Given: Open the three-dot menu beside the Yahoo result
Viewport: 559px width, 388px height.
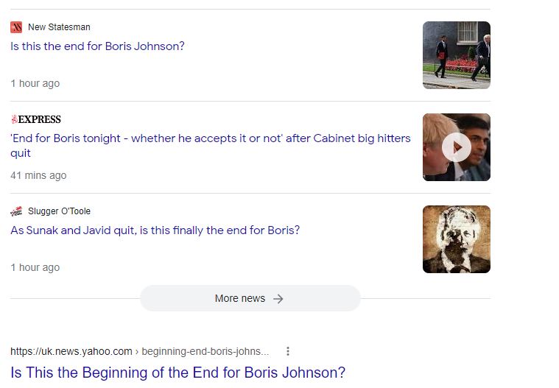Looking at the screenshot, I should [x=288, y=351].
